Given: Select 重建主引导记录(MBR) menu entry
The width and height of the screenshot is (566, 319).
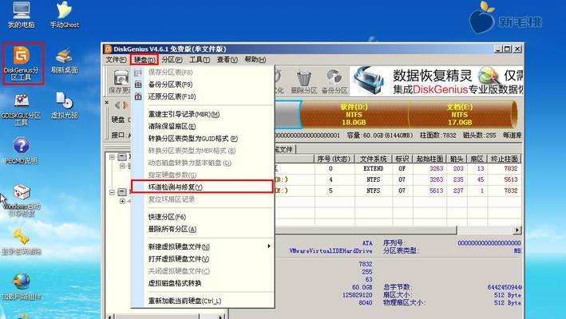Looking at the screenshot, I should [x=202, y=114].
